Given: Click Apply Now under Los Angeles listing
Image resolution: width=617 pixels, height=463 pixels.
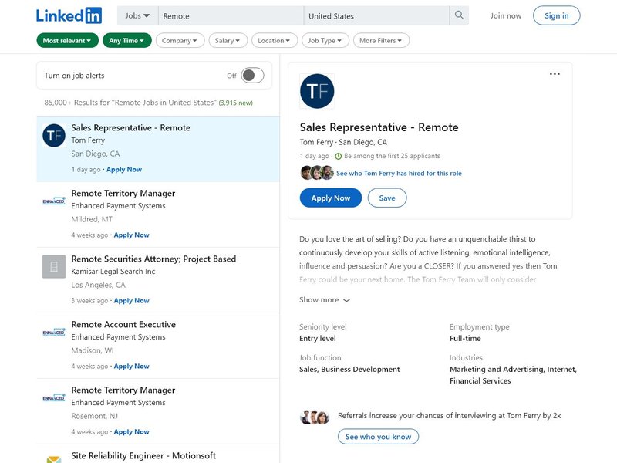Looking at the screenshot, I should pyautogui.click(x=131, y=300).
